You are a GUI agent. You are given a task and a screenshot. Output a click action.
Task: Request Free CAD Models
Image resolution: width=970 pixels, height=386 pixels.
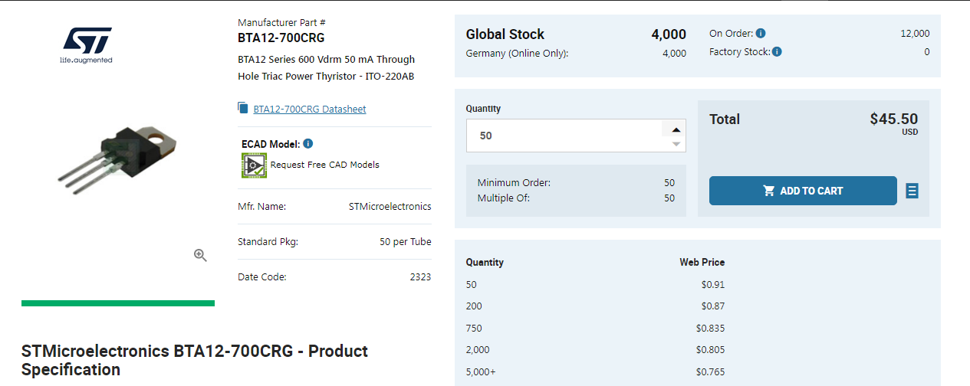coord(324,165)
